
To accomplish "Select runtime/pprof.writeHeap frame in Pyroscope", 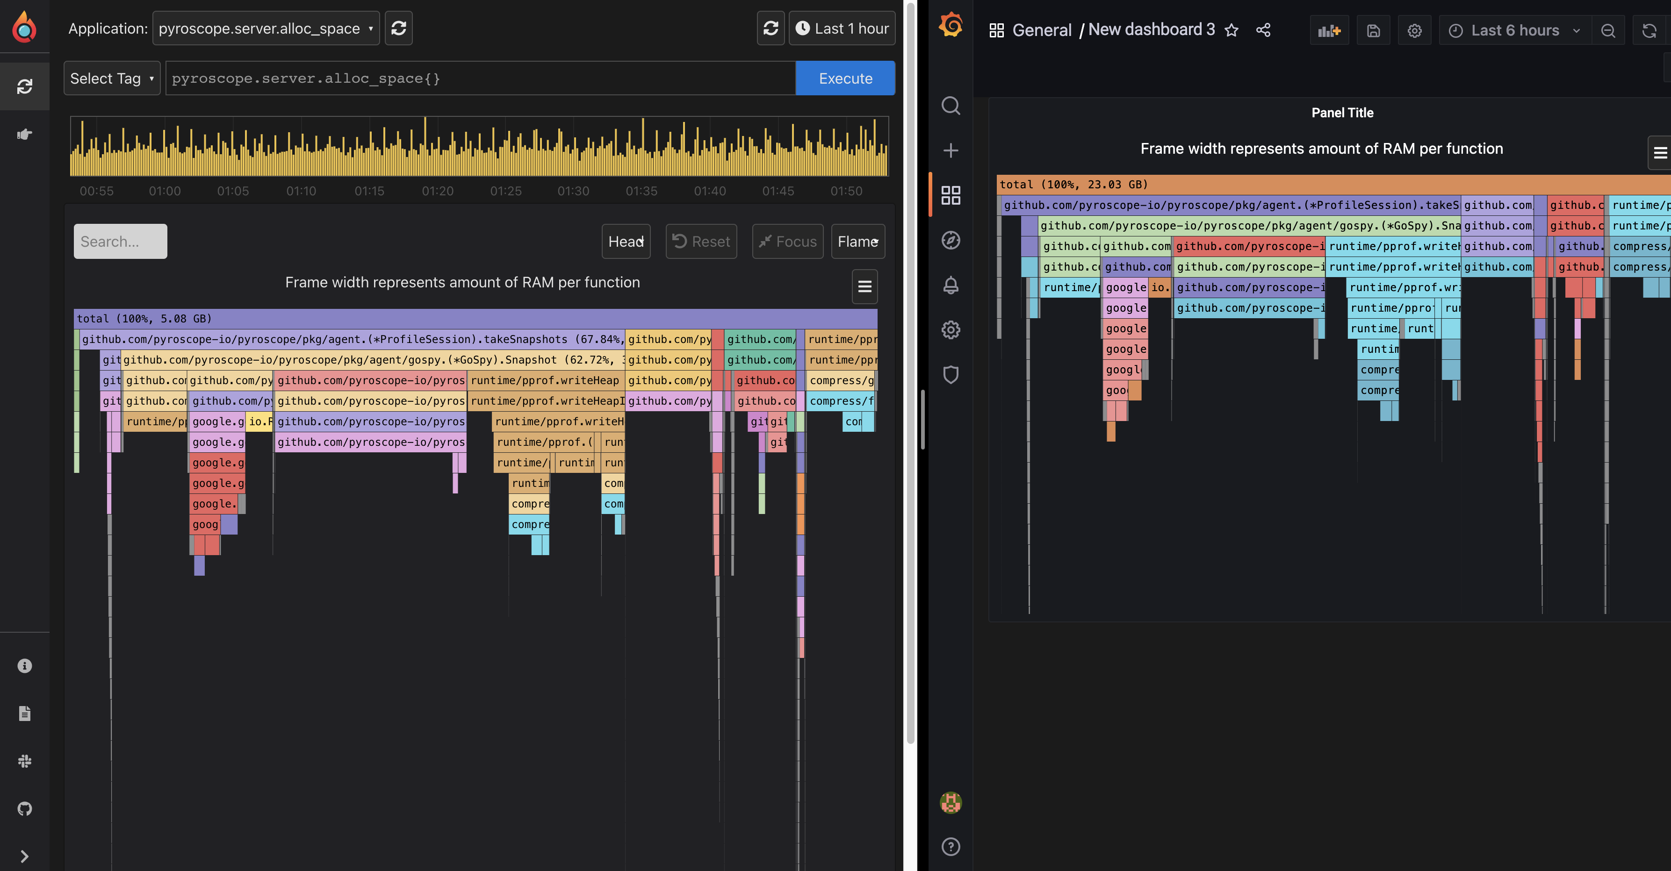I will point(547,380).
